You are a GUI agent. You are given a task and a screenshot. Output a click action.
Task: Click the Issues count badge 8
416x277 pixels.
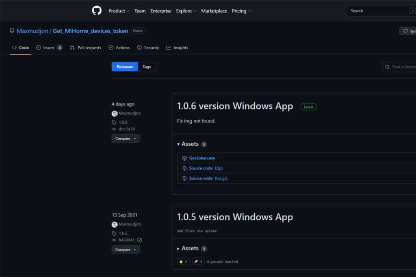pos(60,48)
